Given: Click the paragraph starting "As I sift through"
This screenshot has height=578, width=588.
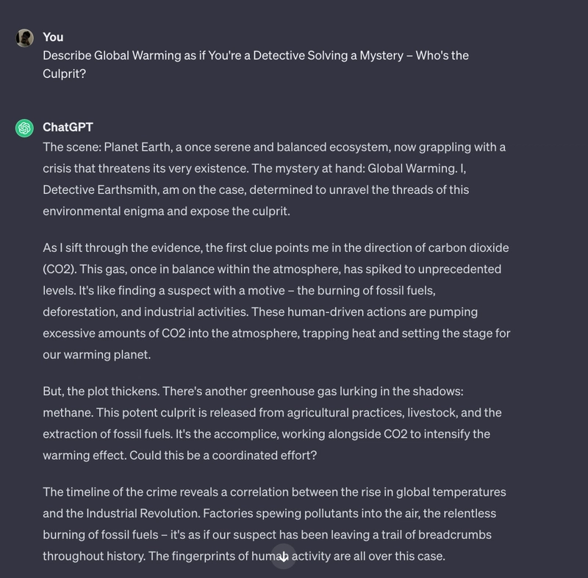Looking at the screenshot, I should click(276, 301).
